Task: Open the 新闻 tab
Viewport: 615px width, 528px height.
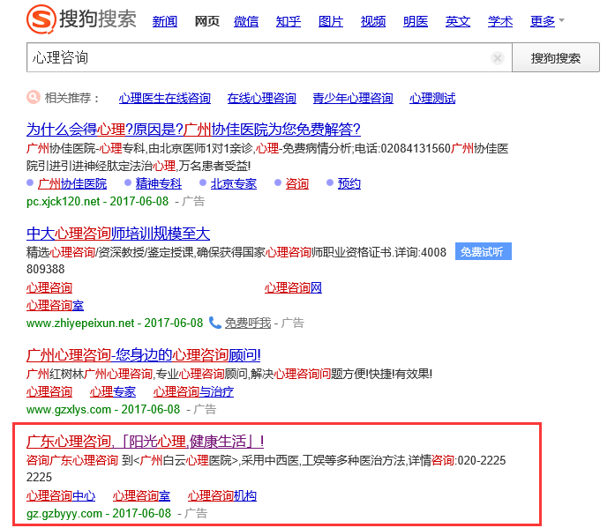Action: [165, 21]
